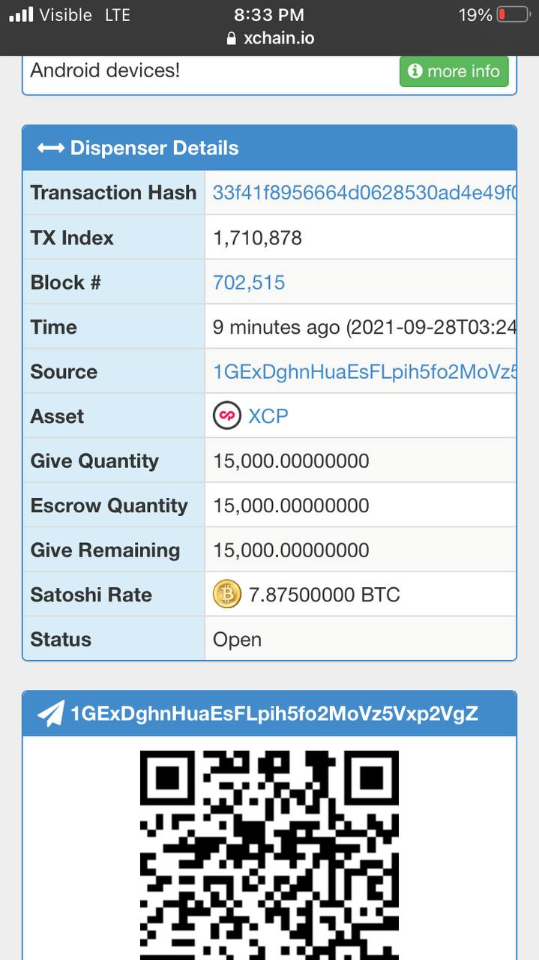
Task: Select the Give Quantity value 15,000.00000000
Action: coord(291,461)
